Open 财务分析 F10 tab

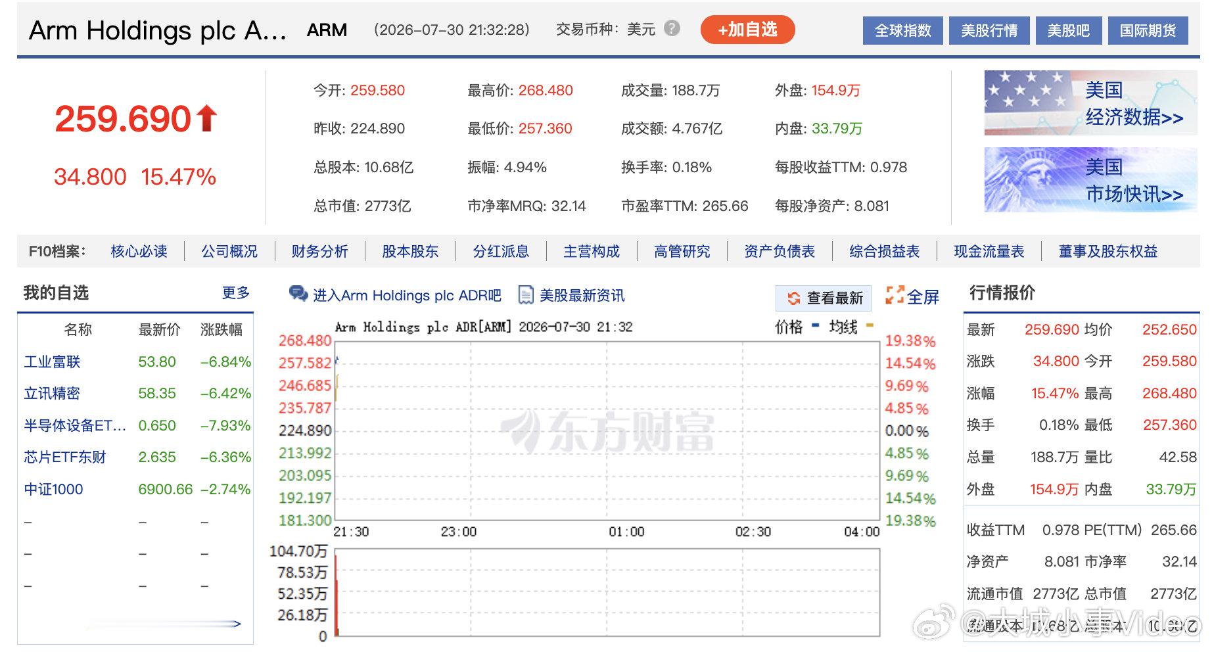[x=319, y=251]
